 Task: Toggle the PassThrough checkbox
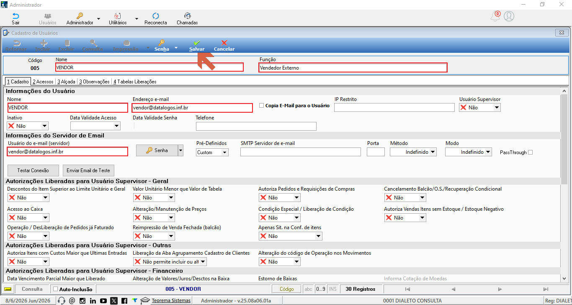click(531, 152)
